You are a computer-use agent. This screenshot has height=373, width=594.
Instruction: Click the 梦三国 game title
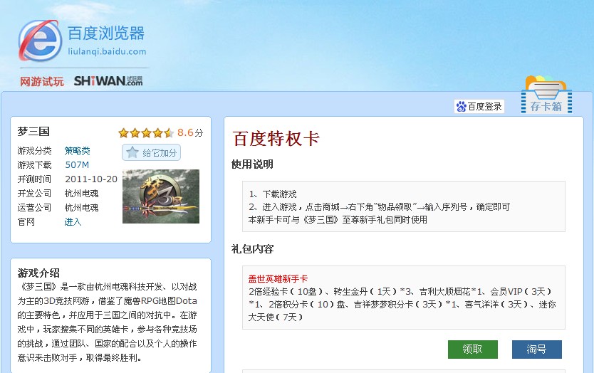(33, 132)
